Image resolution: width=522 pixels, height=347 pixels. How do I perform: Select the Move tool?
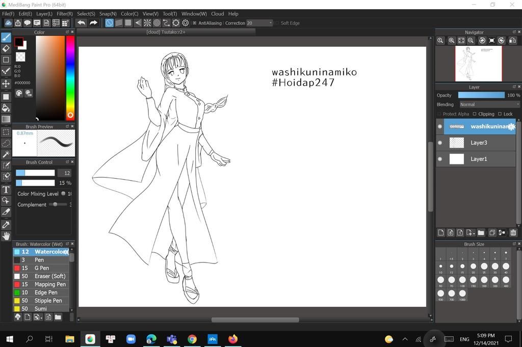point(6,83)
